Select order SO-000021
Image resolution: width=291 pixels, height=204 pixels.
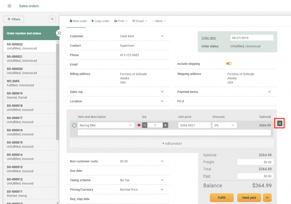coord(30,59)
